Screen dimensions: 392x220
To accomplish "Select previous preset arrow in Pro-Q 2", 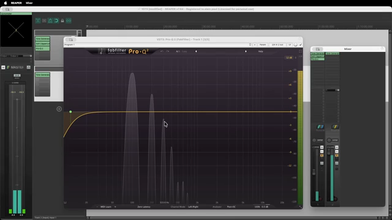I will [x=196, y=51].
